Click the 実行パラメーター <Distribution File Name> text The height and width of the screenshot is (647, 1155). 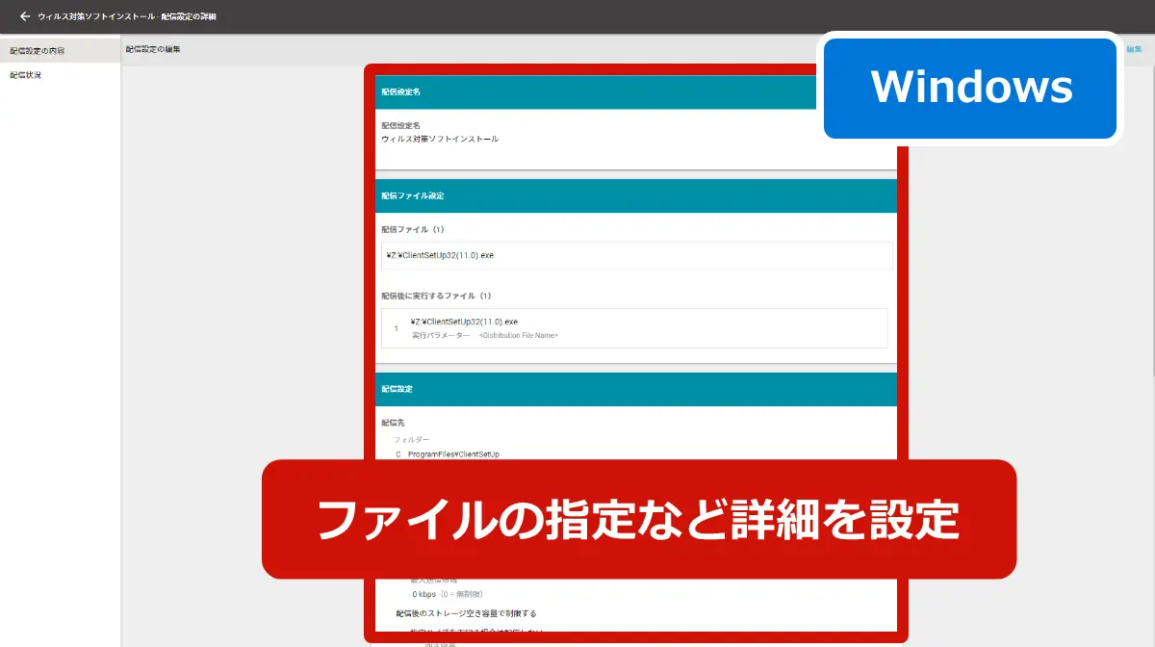(485, 335)
